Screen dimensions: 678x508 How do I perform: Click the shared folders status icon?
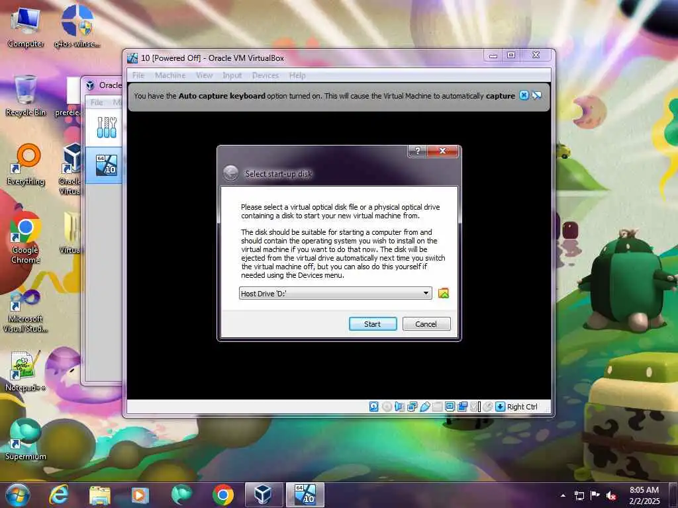point(437,407)
